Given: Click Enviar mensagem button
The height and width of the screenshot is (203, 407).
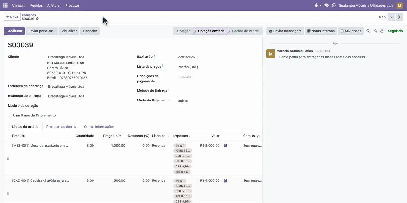Looking at the screenshot, I should (x=285, y=31).
